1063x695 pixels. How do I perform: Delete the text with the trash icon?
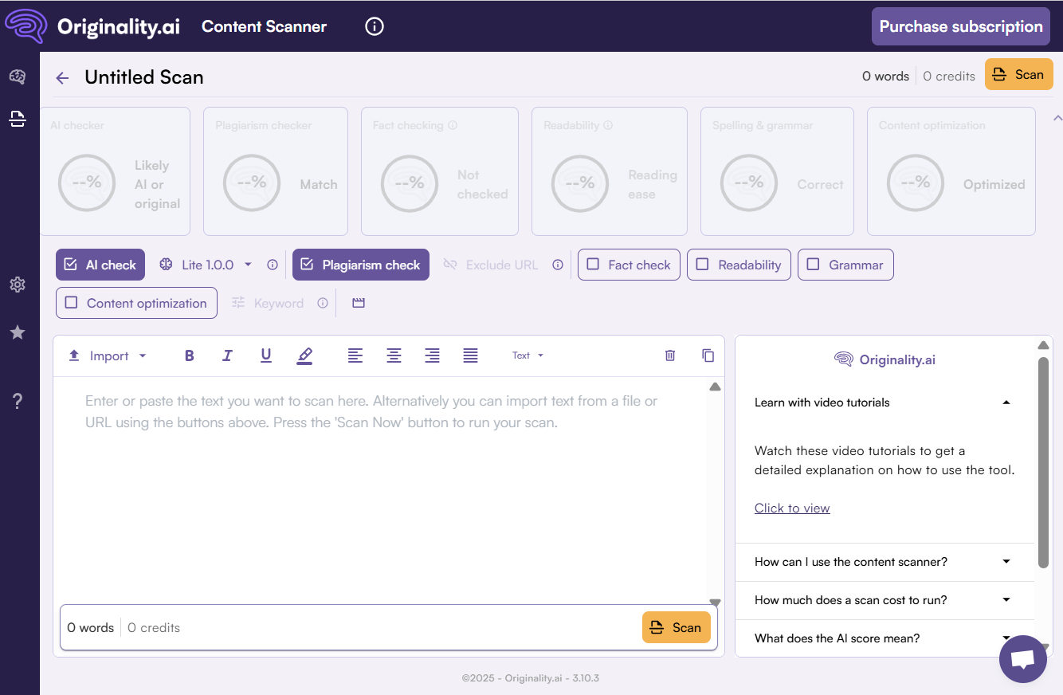(670, 355)
